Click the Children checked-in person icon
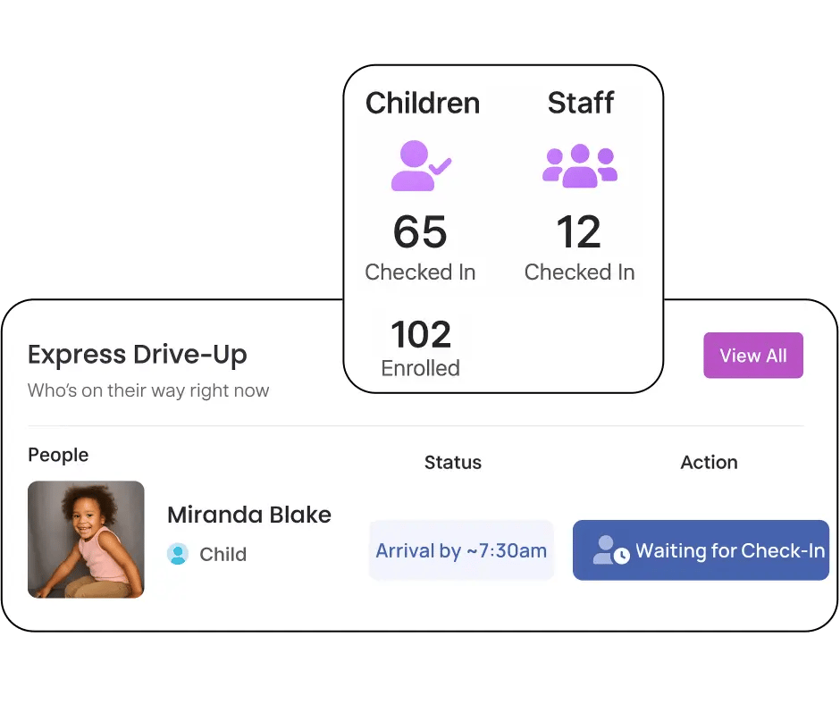Screen dimensions: 840x704 click(x=421, y=166)
